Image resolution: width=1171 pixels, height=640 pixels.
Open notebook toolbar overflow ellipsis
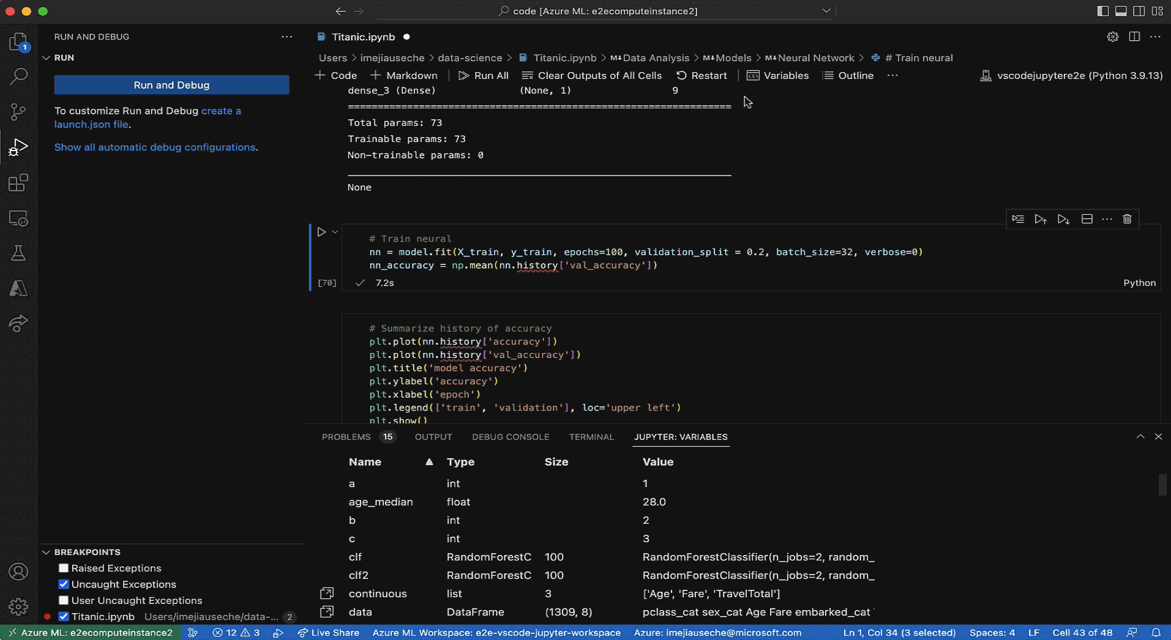[892, 75]
